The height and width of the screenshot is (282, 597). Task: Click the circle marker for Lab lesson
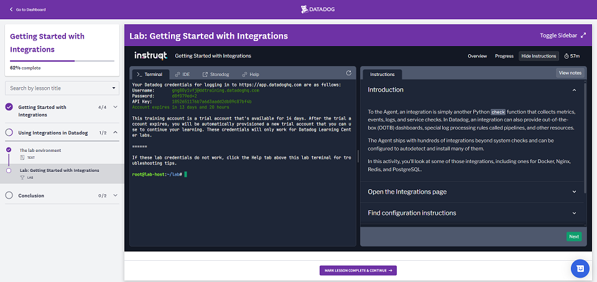[x=9, y=171]
